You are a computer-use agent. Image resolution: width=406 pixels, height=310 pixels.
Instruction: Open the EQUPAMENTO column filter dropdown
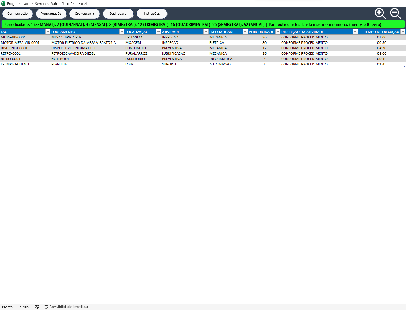click(122, 32)
